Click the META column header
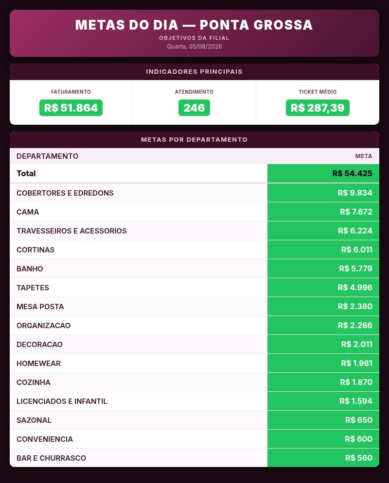This screenshot has width=389, height=483. click(363, 156)
